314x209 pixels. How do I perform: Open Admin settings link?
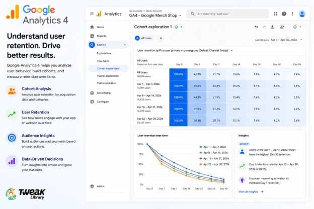click(101, 186)
